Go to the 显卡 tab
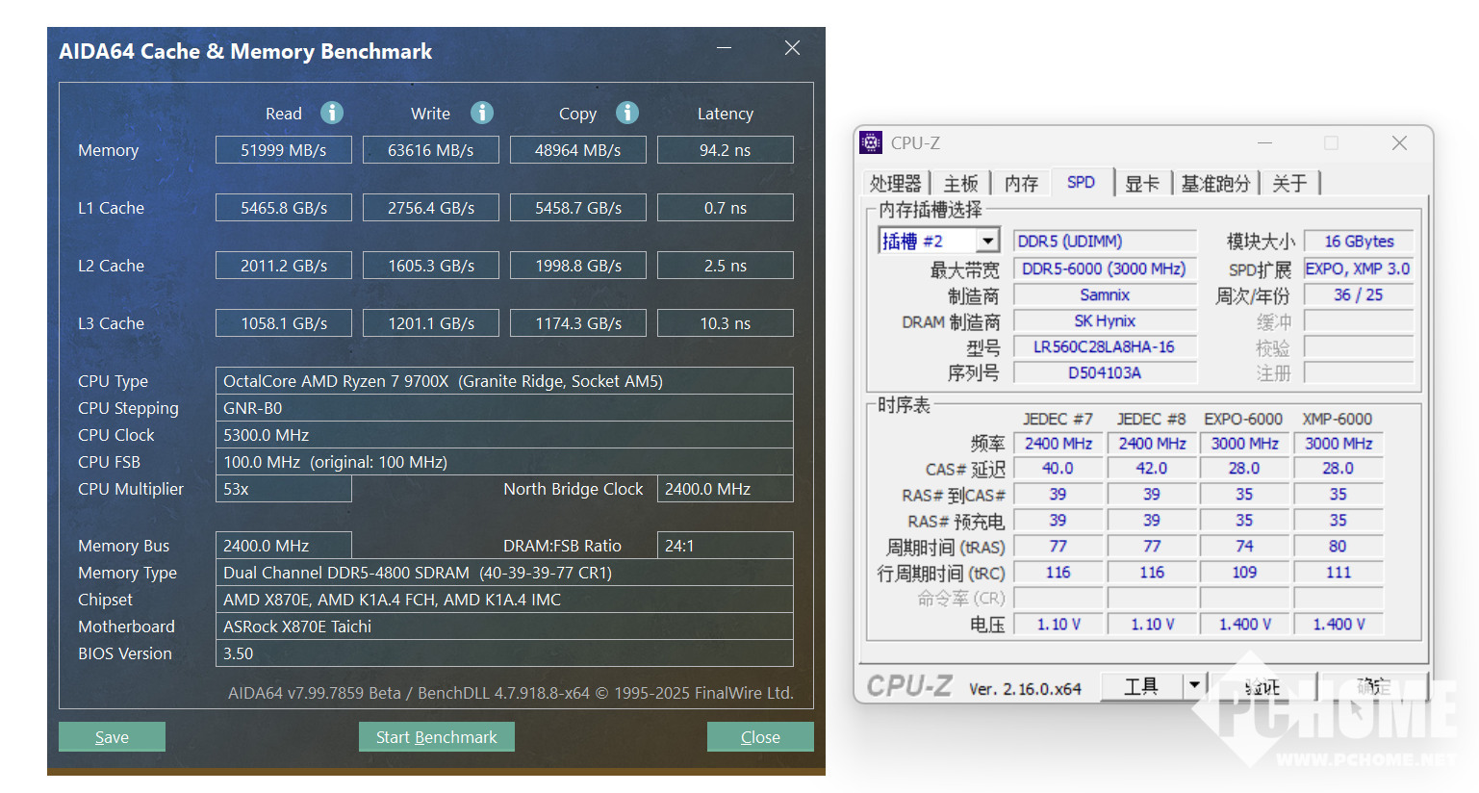1479x793 pixels. (x=1142, y=183)
